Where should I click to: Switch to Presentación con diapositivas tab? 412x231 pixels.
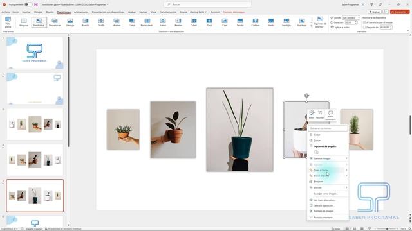(x=108, y=12)
